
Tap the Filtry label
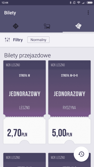click(18, 40)
